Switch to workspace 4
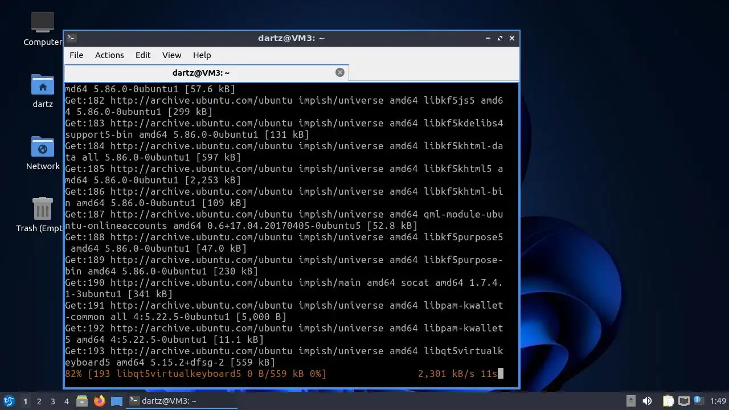This screenshot has width=729, height=410. coord(66,401)
